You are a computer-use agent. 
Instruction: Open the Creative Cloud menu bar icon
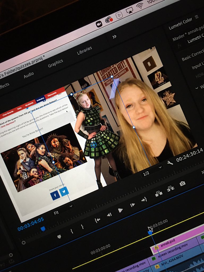tap(109, 20)
